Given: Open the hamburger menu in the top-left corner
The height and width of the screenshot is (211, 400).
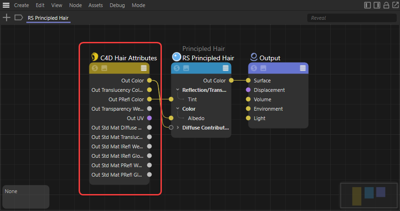Looking at the screenshot, I should point(6,6).
